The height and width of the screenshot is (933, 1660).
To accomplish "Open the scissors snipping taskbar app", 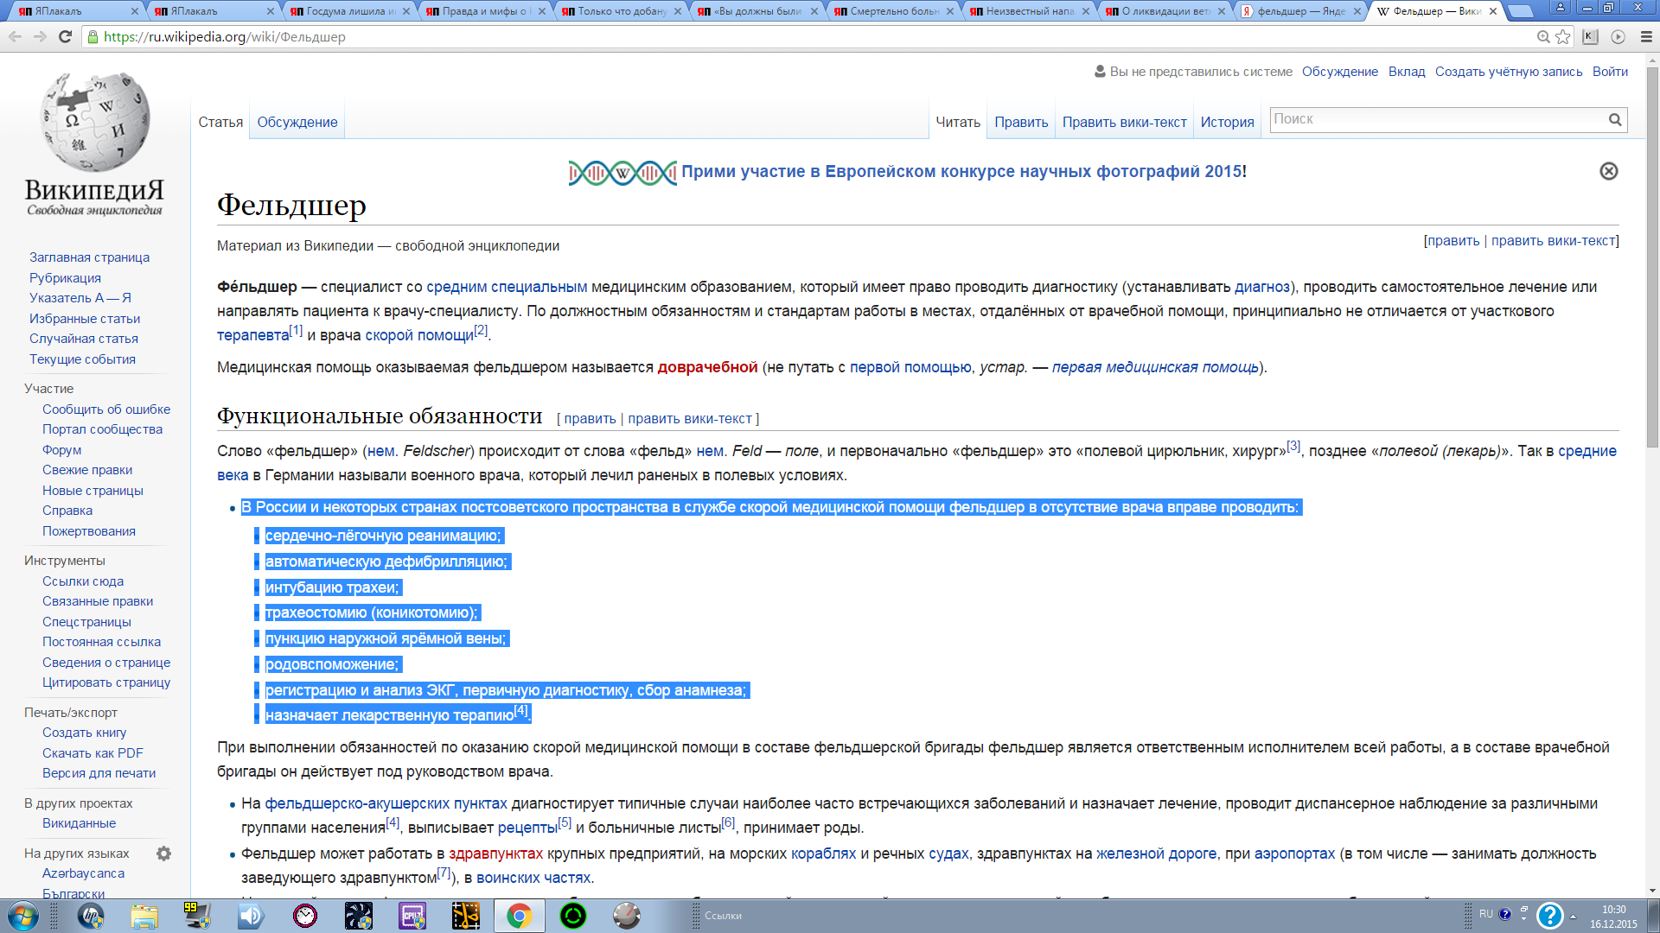I will tap(465, 916).
